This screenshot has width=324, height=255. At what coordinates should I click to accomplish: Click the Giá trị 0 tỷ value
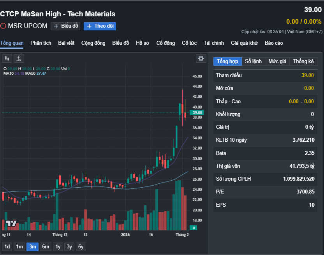coord(310,127)
